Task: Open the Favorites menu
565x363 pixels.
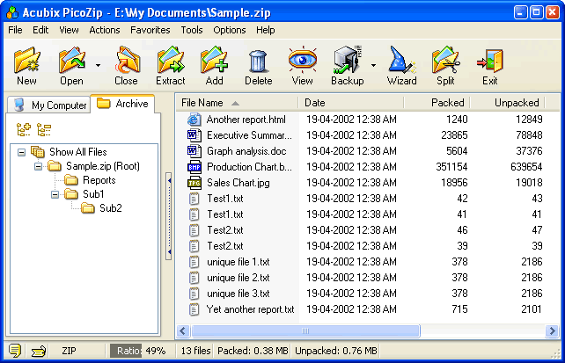Action: 150,30
